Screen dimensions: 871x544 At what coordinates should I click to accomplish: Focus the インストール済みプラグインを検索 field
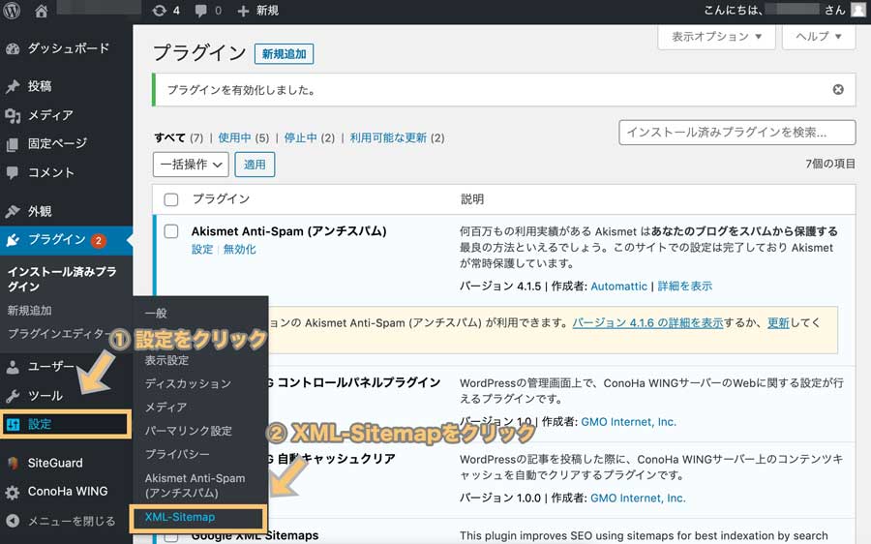(737, 133)
